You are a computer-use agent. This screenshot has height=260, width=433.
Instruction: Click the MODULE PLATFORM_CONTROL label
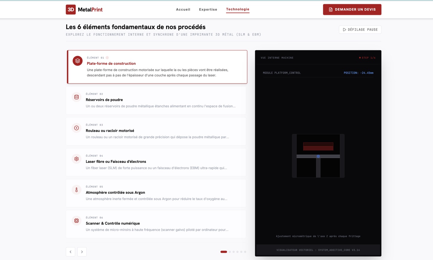tap(282, 73)
